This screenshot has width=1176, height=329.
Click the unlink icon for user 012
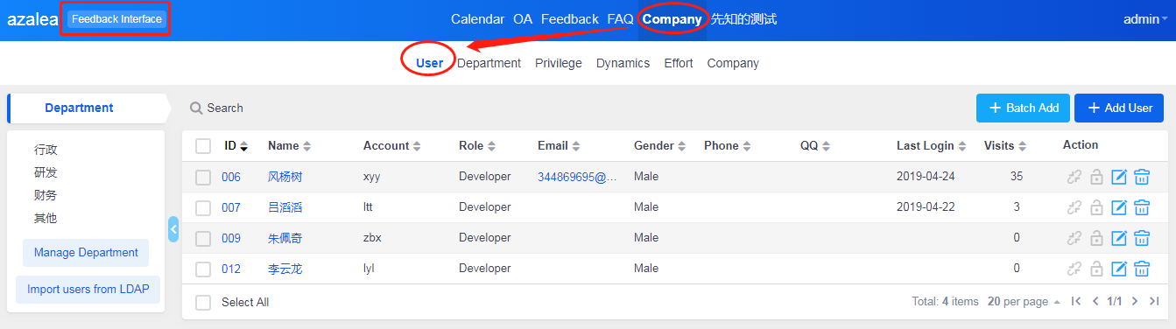[x=1074, y=269]
